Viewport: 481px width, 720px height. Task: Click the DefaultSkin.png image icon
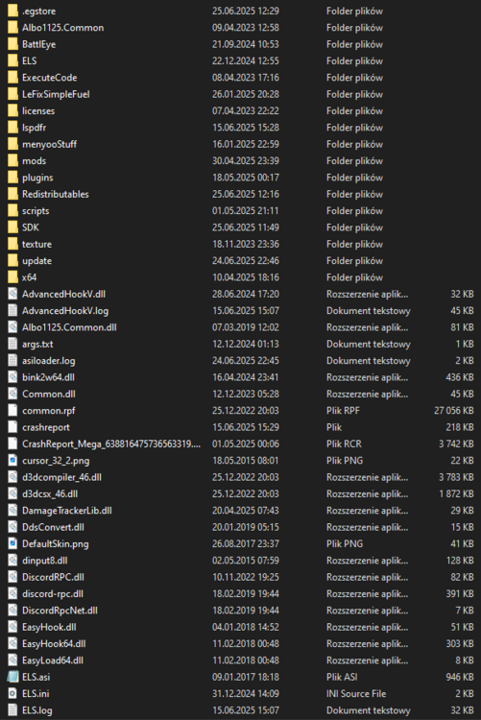click(12, 543)
